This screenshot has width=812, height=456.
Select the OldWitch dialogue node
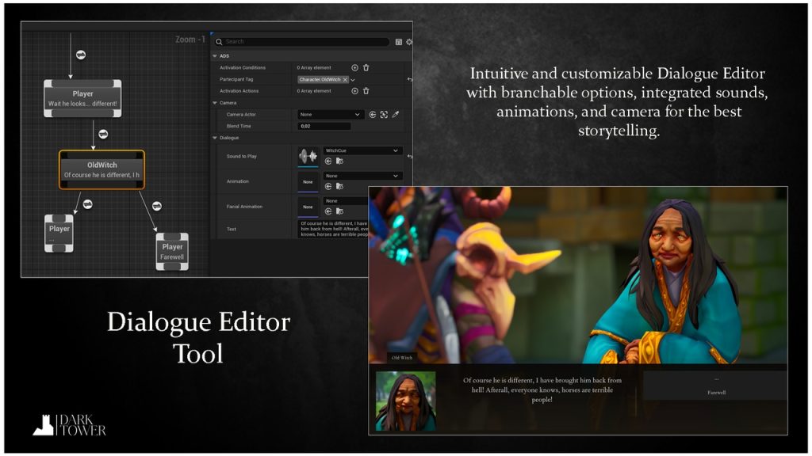point(101,169)
